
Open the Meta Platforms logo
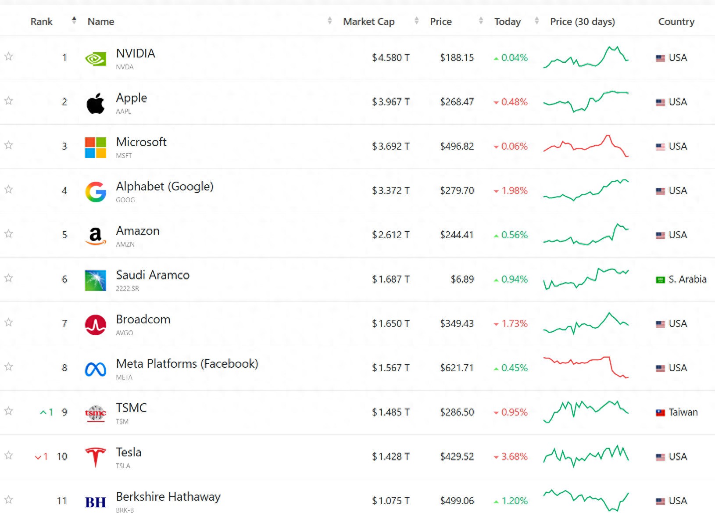[x=95, y=369]
